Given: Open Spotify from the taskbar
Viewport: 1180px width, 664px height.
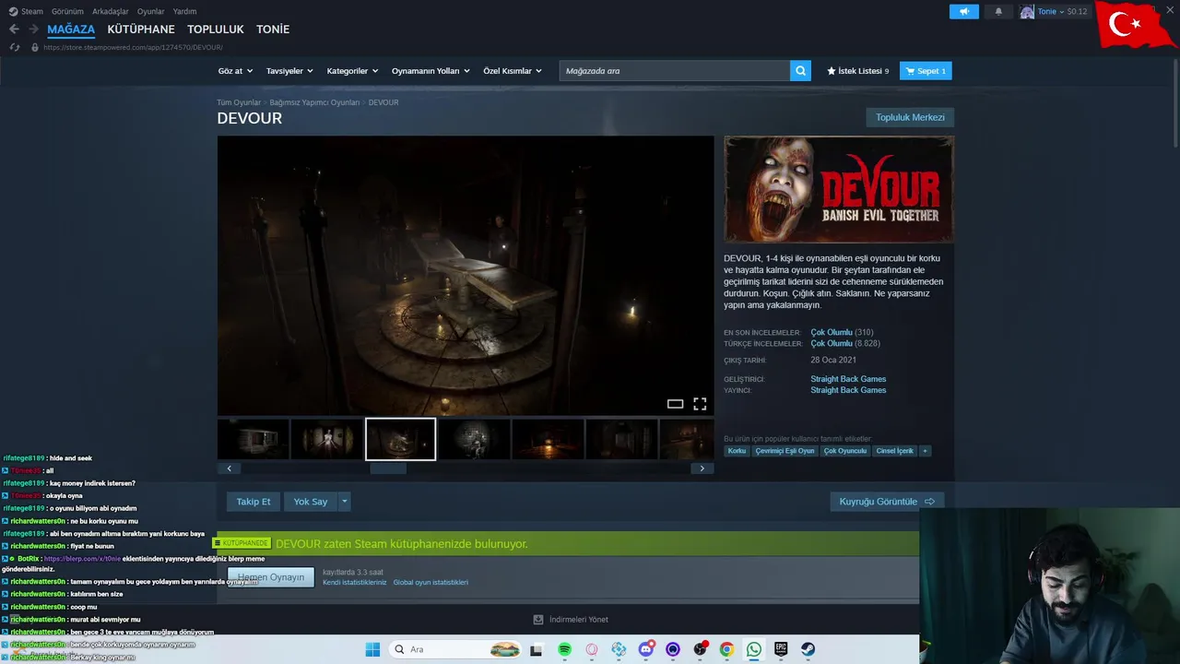Looking at the screenshot, I should pos(564,649).
